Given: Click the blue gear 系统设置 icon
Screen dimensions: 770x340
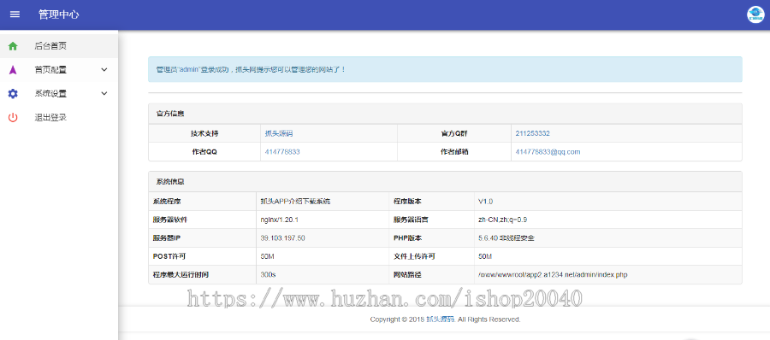Looking at the screenshot, I should tap(13, 93).
